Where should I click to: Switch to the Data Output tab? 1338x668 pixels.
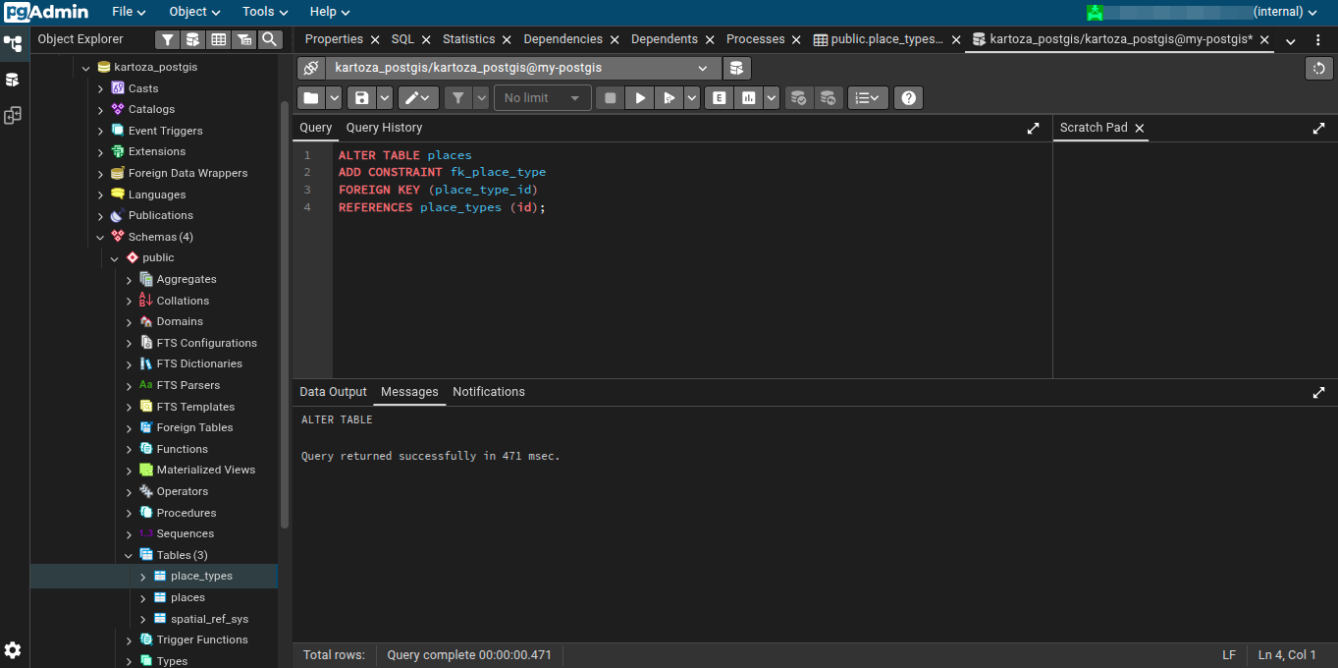tap(333, 392)
